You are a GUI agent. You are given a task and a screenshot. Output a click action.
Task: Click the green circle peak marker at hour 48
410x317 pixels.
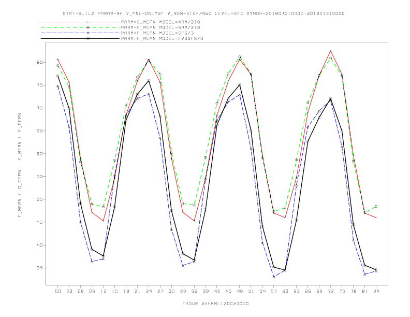click(240, 57)
